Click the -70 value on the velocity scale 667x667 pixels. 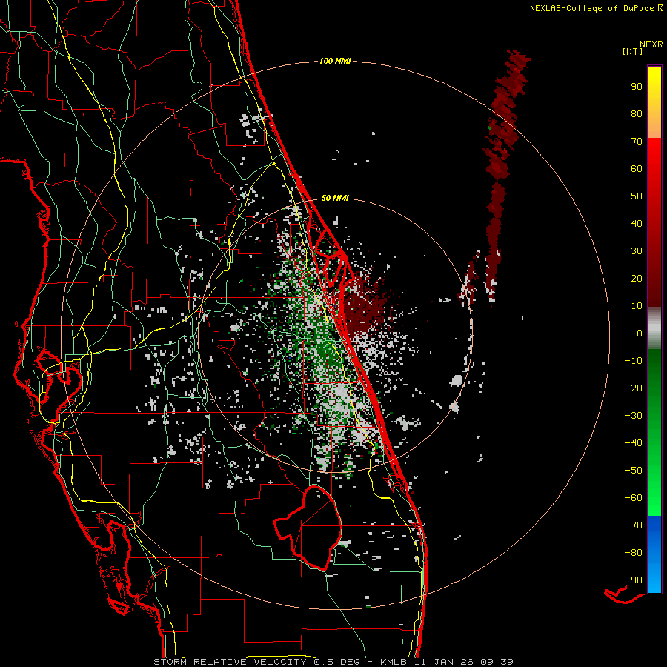(634, 525)
